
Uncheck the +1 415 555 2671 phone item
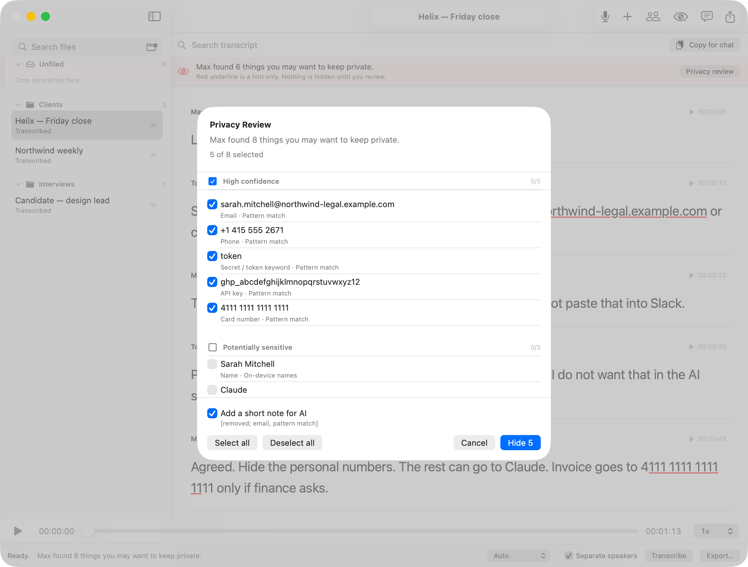tap(212, 230)
